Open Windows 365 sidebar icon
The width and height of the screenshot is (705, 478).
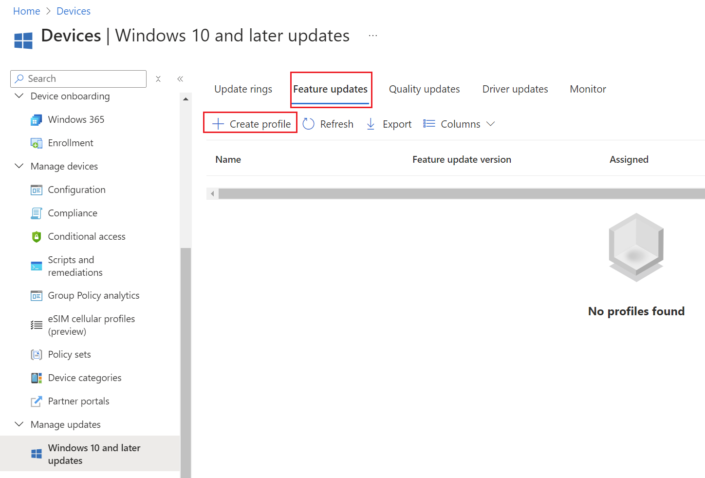pos(37,120)
